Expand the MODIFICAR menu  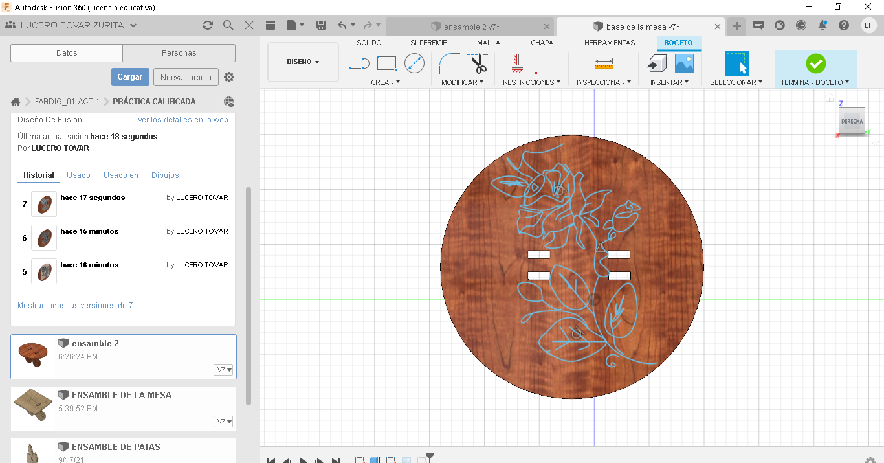pyautogui.click(x=462, y=82)
